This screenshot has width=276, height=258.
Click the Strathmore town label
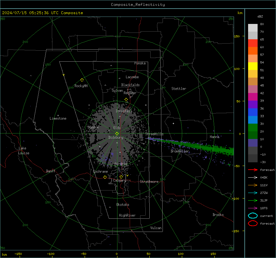tap(149, 182)
